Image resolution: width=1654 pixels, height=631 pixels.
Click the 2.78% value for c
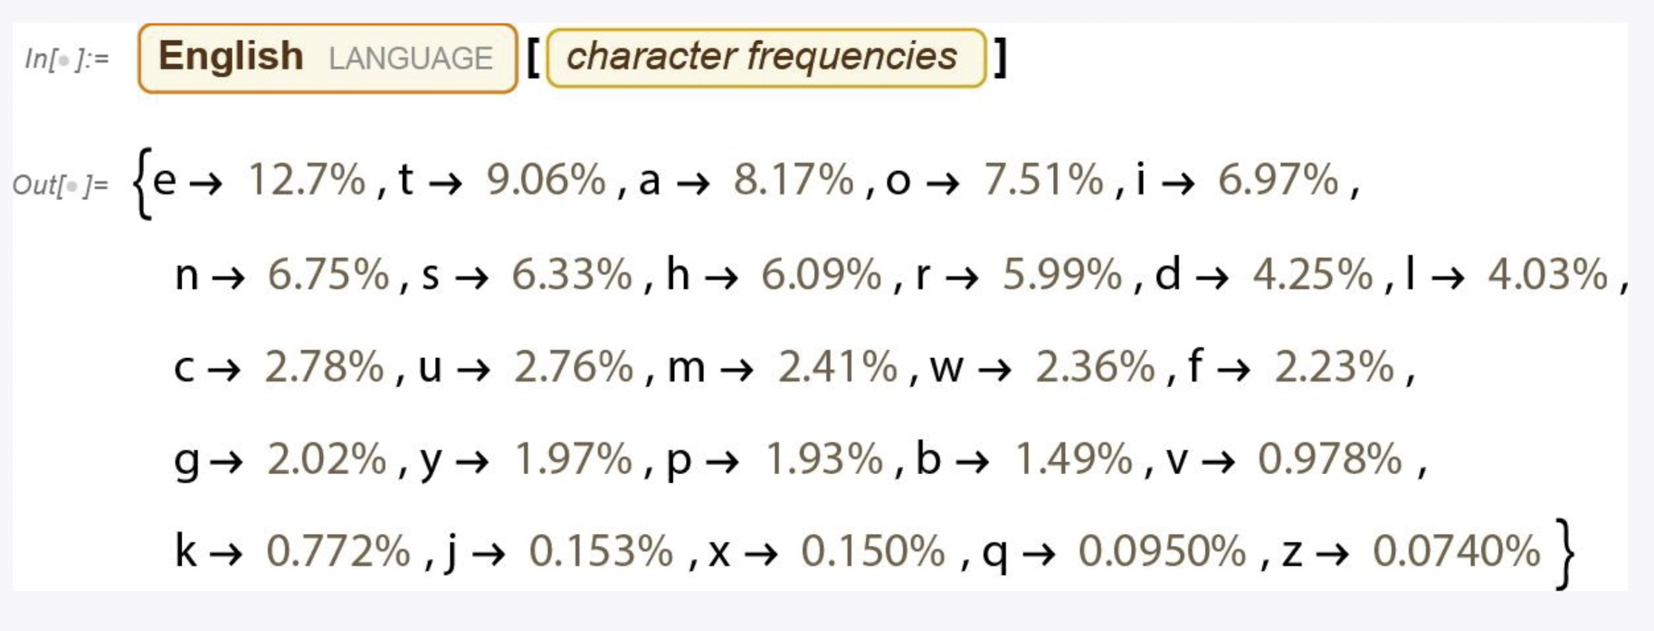[x=325, y=367]
